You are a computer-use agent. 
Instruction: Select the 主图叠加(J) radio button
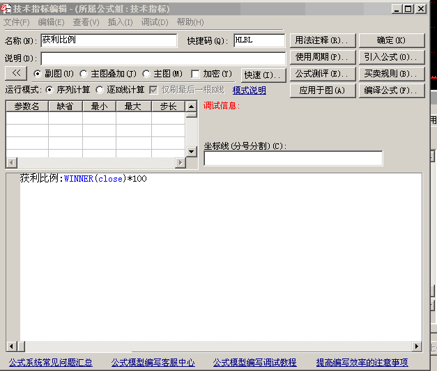point(84,74)
